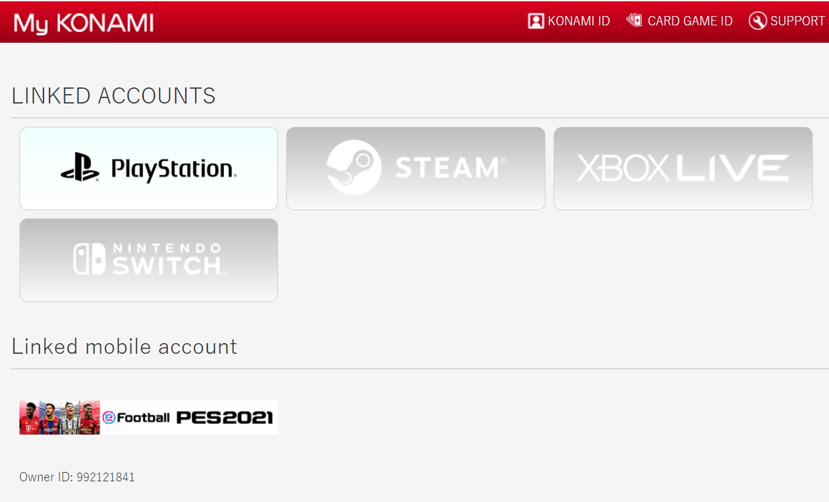The width and height of the screenshot is (829, 502).
Task: Click the Steam circular logo icon
Action: [x=354, y=168]
